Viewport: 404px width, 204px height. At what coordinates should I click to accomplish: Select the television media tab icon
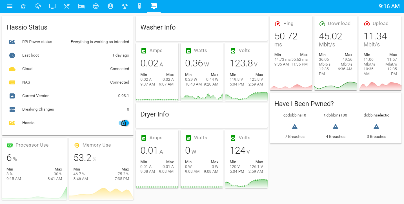click(x=52, y=6)
